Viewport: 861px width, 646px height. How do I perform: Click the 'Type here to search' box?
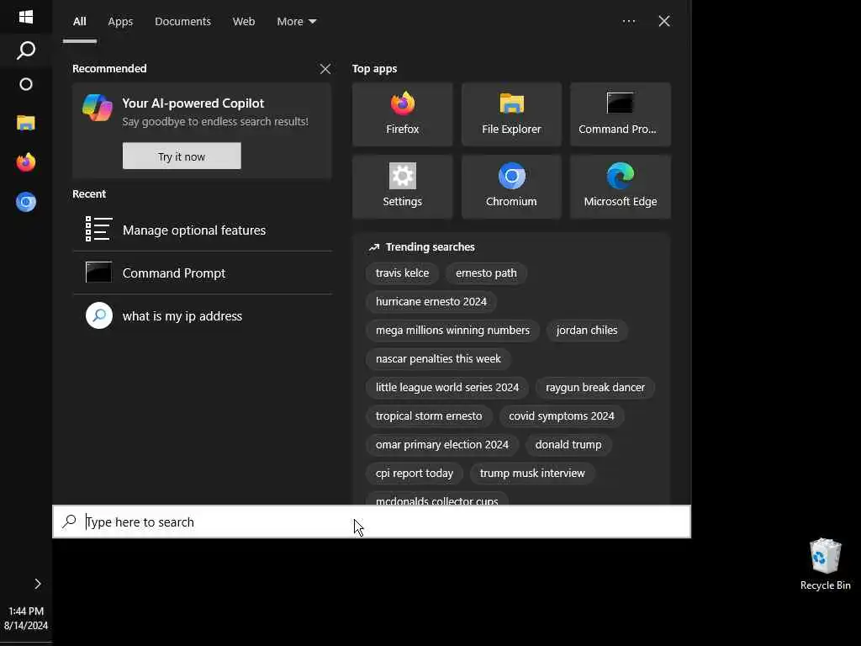[372, 522]
